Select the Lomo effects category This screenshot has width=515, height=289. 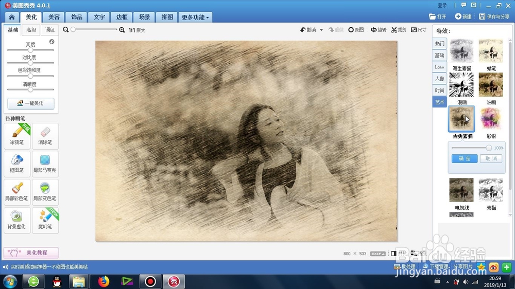click(x=439, y=67)
